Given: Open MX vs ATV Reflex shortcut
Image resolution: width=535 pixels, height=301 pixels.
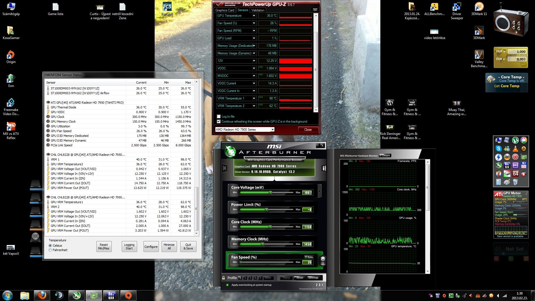Looking at the screenshot, I should click(x=11, y=131).
